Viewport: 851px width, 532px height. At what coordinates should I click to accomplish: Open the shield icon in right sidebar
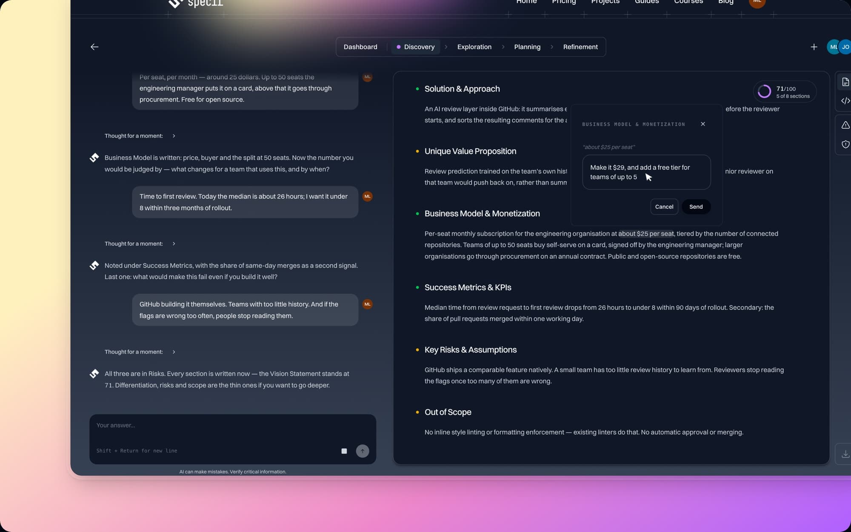click(845, 144)
